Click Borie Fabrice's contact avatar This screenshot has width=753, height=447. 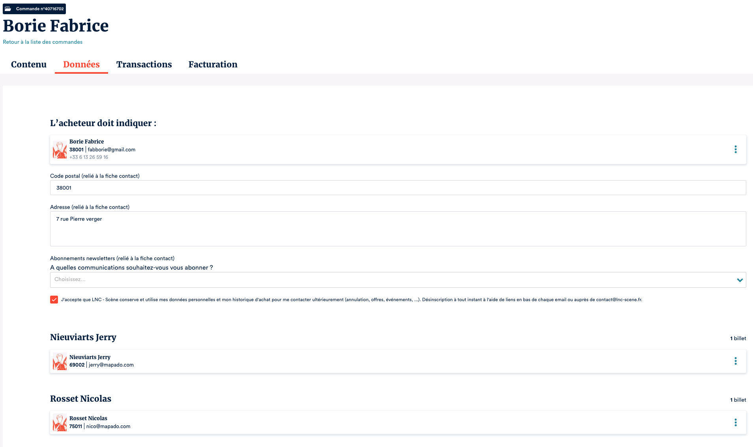tap(60, 150)
